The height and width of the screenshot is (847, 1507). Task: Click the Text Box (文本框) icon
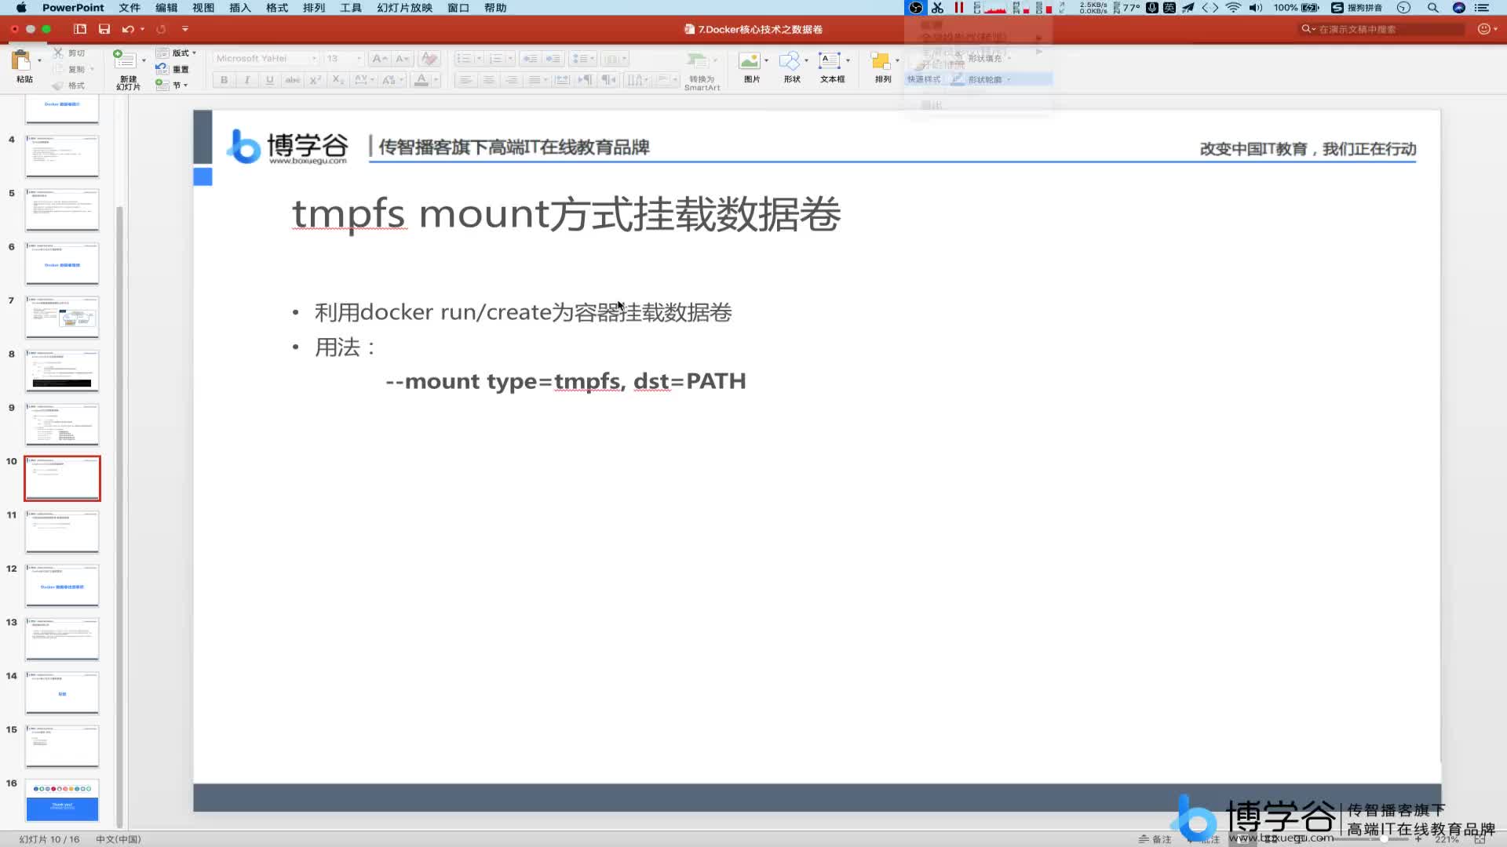(830, 60)
